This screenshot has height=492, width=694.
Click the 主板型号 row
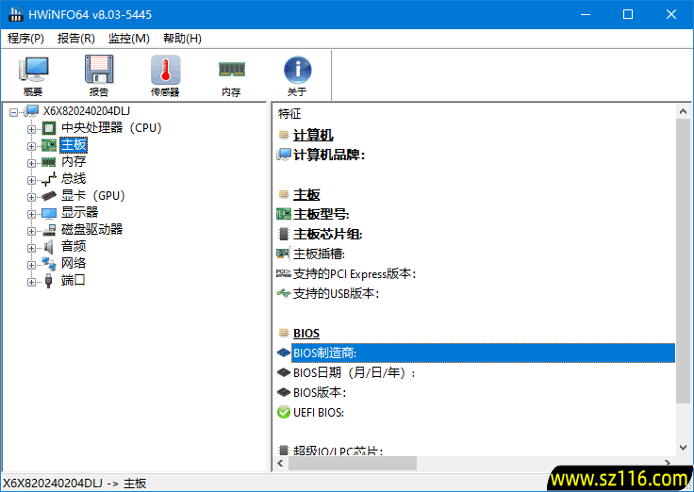(476, 214)
